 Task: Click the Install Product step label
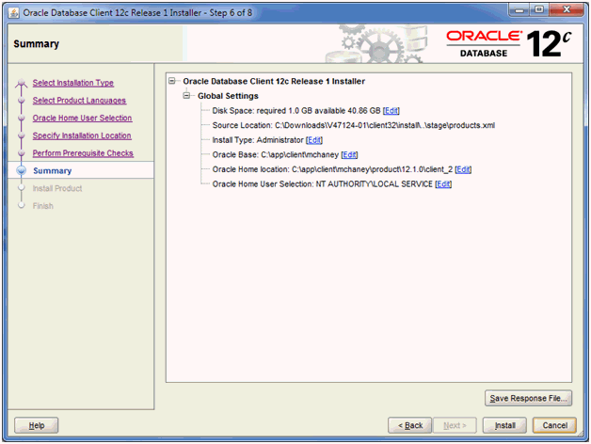pyautogui.click(x=57, y=188)
